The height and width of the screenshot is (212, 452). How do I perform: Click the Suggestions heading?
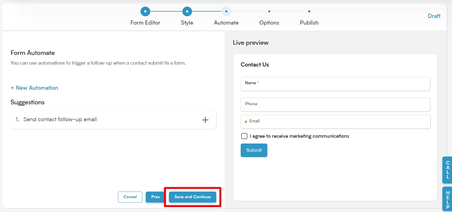[27, 102]
